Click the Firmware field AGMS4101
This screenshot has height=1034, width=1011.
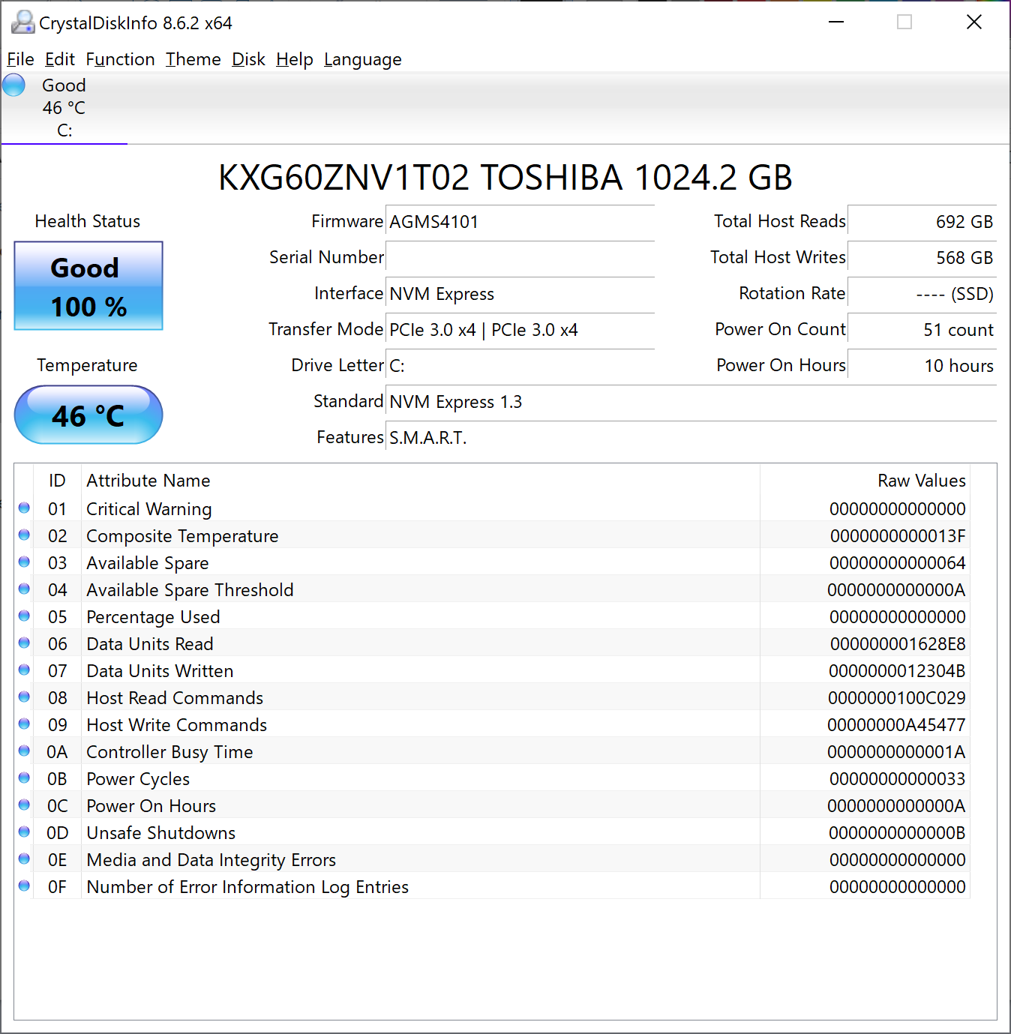coord(520,222)
